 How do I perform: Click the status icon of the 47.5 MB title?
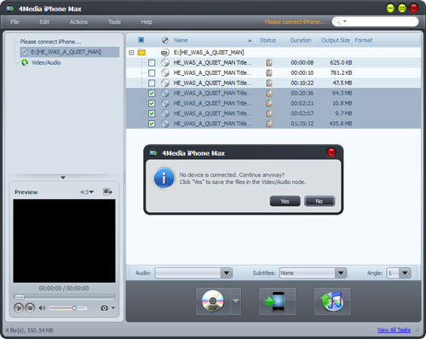269,83
